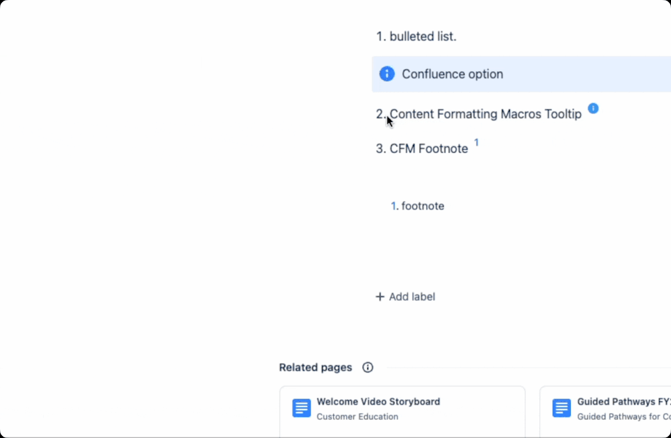The width and height of the screenshot is (671, 438).
Task: Click the Customer Education space name
Action: (357, 417)
